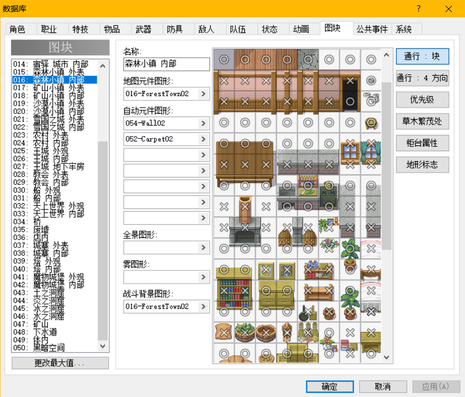Open the 更改最大值... dialog
Viewport: 465px width, 397px height.
[60, 363]
